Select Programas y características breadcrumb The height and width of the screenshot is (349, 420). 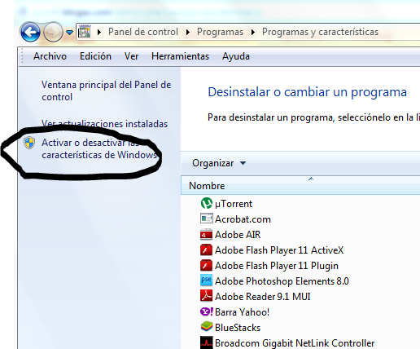(320, 32)
